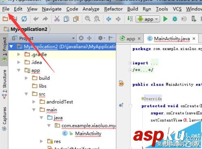Close the MainActivity.java tab
This screenshot has width=202, height=149.
coord(194,39)
